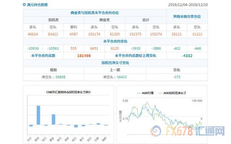Select the net change value -375
The height and width of the screenshot is (144, 231).
click(177, 77)
